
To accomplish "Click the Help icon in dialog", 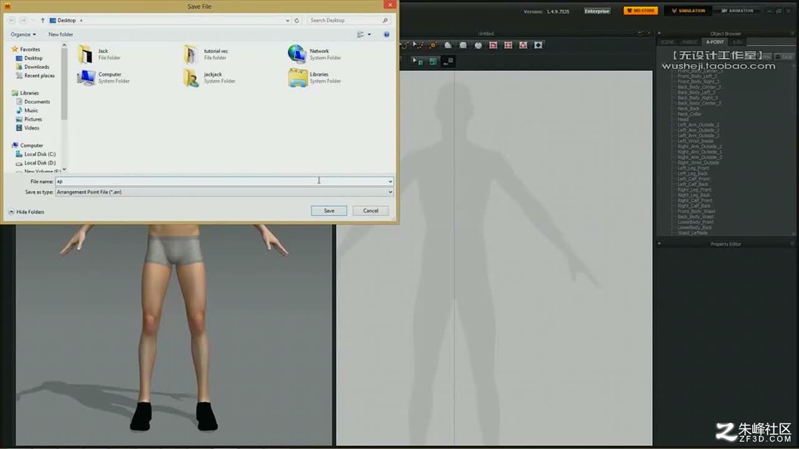I will tap(386, 34).
